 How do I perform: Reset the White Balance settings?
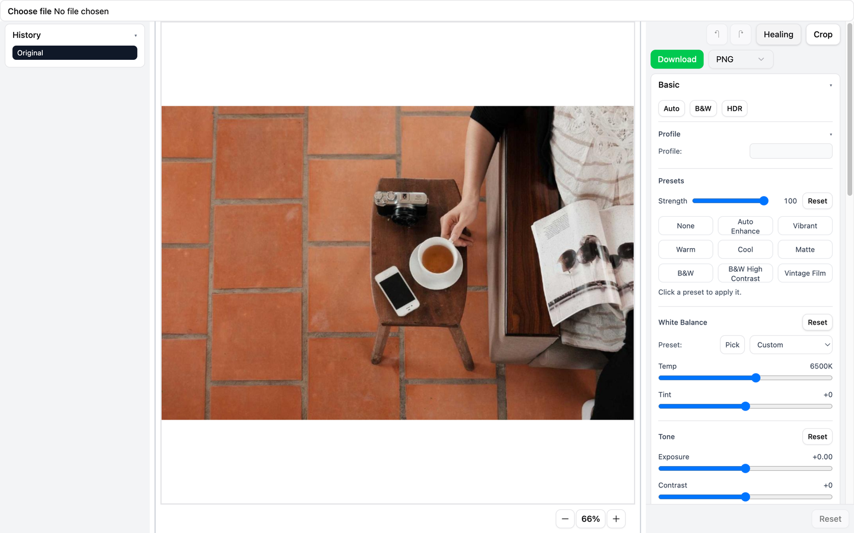click(817, 322)
